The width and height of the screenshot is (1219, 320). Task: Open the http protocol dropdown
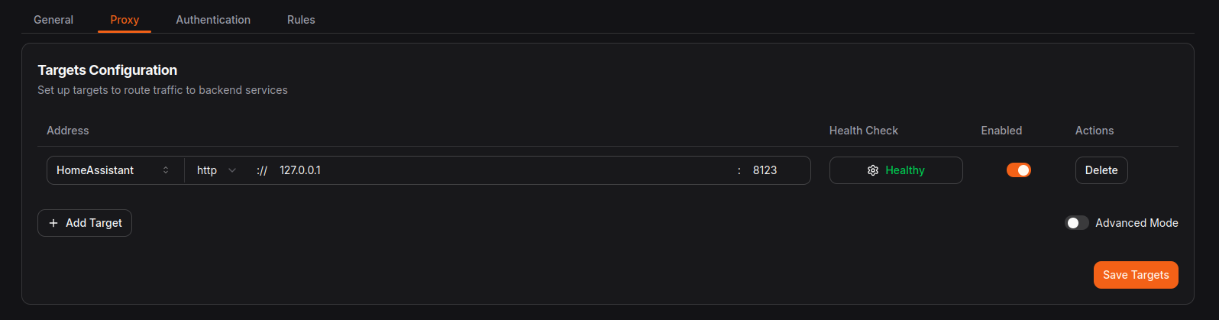216,170
